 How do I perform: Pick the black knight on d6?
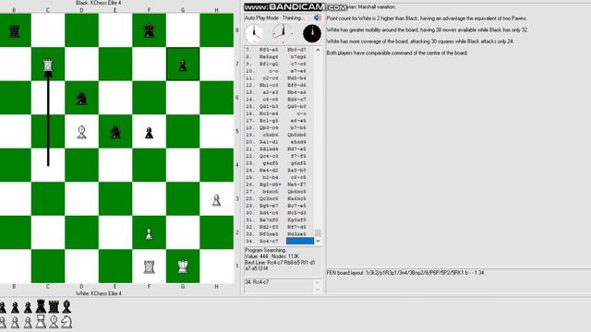tap(81, 99)
